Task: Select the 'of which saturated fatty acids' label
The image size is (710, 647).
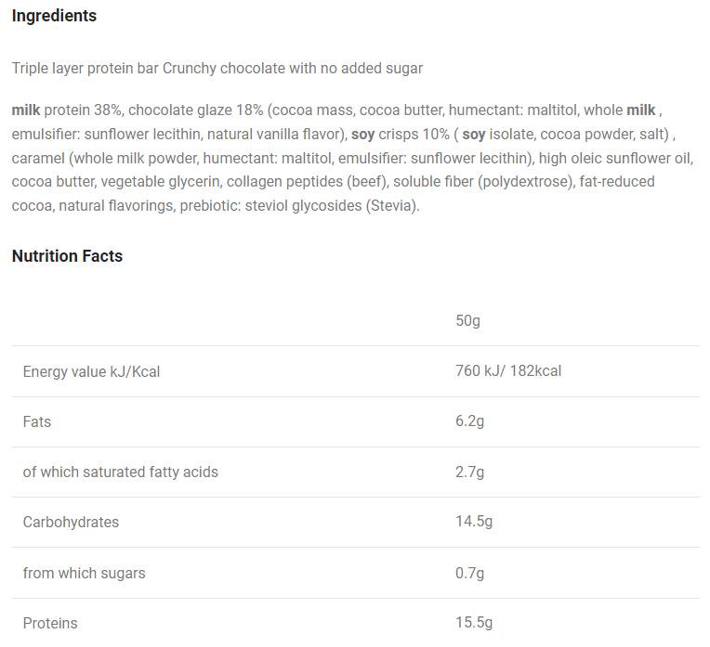Action: tap(121, 472)
